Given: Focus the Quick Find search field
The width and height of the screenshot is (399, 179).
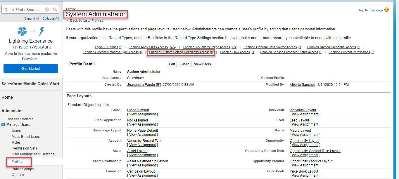Looking at the screenshot, I should [27, 10].
